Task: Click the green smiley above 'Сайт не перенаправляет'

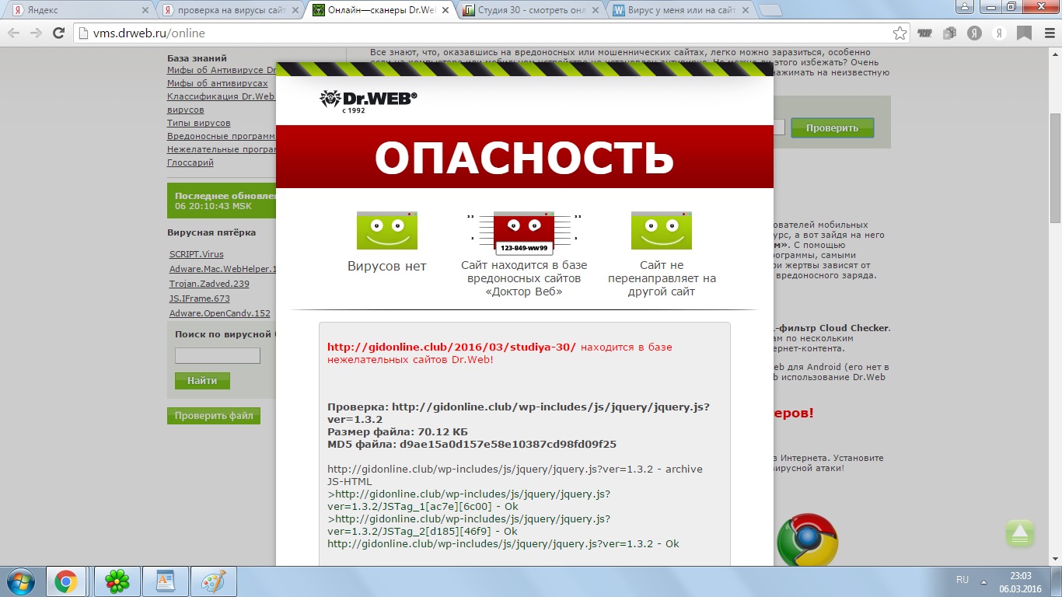Action: 661,230
